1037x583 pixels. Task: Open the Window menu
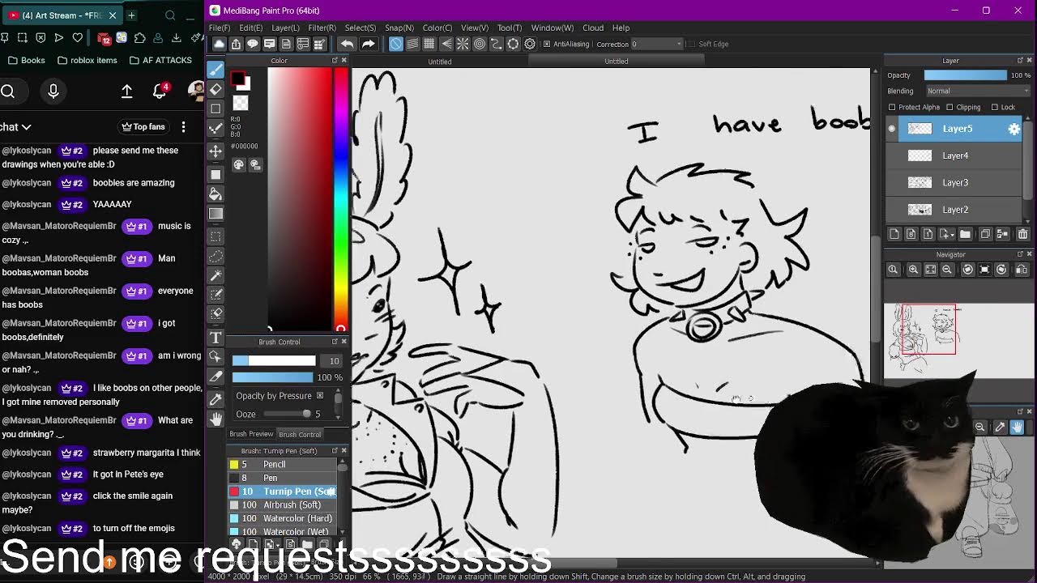pyautogui.click(x=552, y=28)
